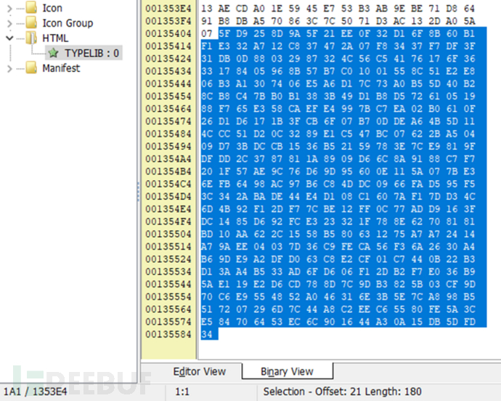Screen dimensions: 501x401
Task: Click offset address 001354C4
Action: coord(168,185)
